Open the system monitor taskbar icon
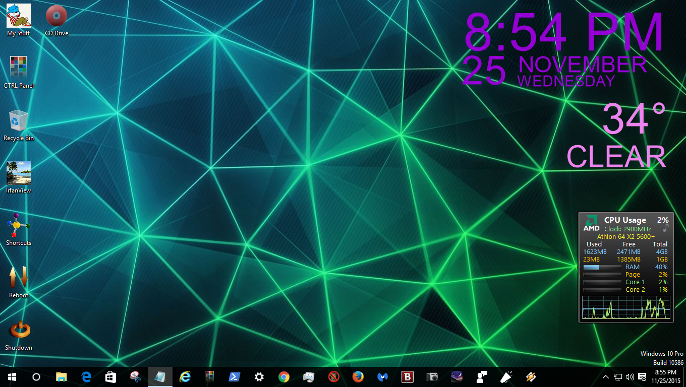Image resolution: width=686 pixels, height=387 pixels. point(308,377)
